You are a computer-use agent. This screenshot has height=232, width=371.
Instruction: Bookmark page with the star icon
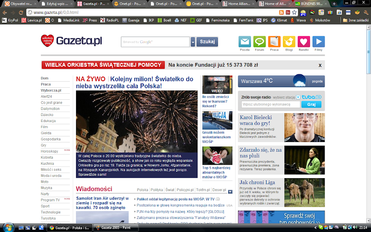(294, 13)
